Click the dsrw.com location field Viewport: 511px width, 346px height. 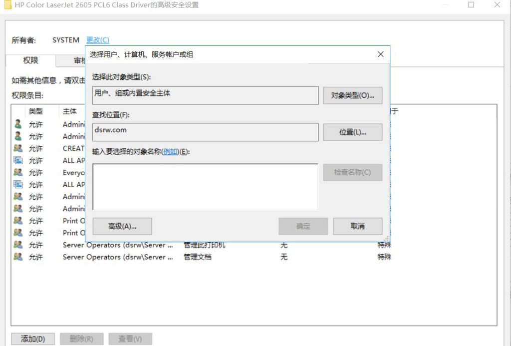(205, 132)
